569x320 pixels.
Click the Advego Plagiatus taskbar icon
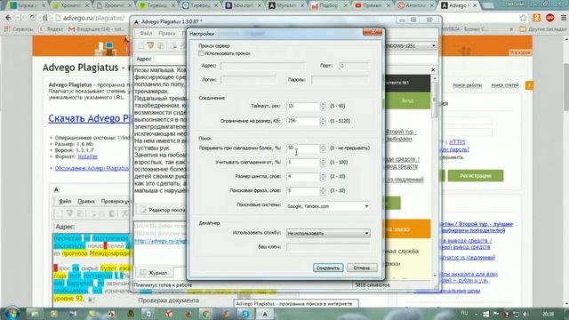(265, 314)
